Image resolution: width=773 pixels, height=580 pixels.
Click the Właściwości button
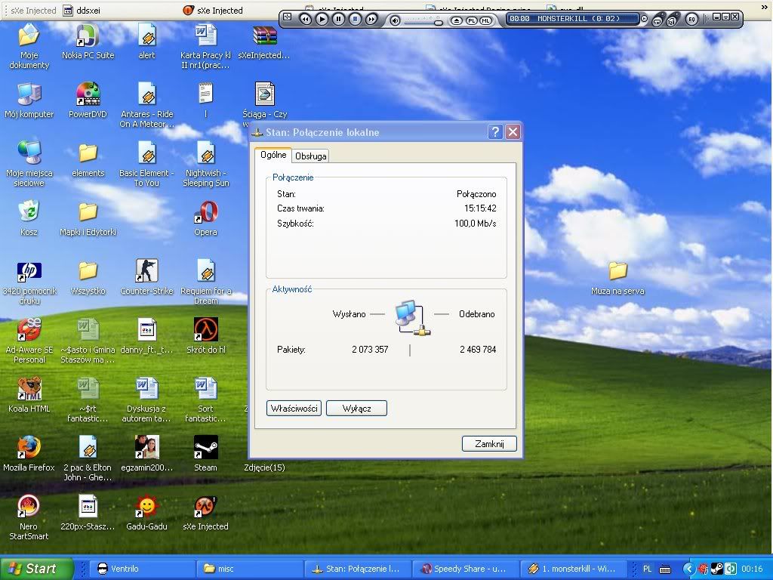click(294, 409)
